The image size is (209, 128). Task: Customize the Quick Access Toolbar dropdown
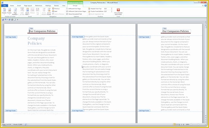coord(17,20)
